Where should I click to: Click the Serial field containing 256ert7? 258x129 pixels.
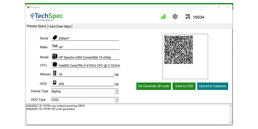pos(89,38)
